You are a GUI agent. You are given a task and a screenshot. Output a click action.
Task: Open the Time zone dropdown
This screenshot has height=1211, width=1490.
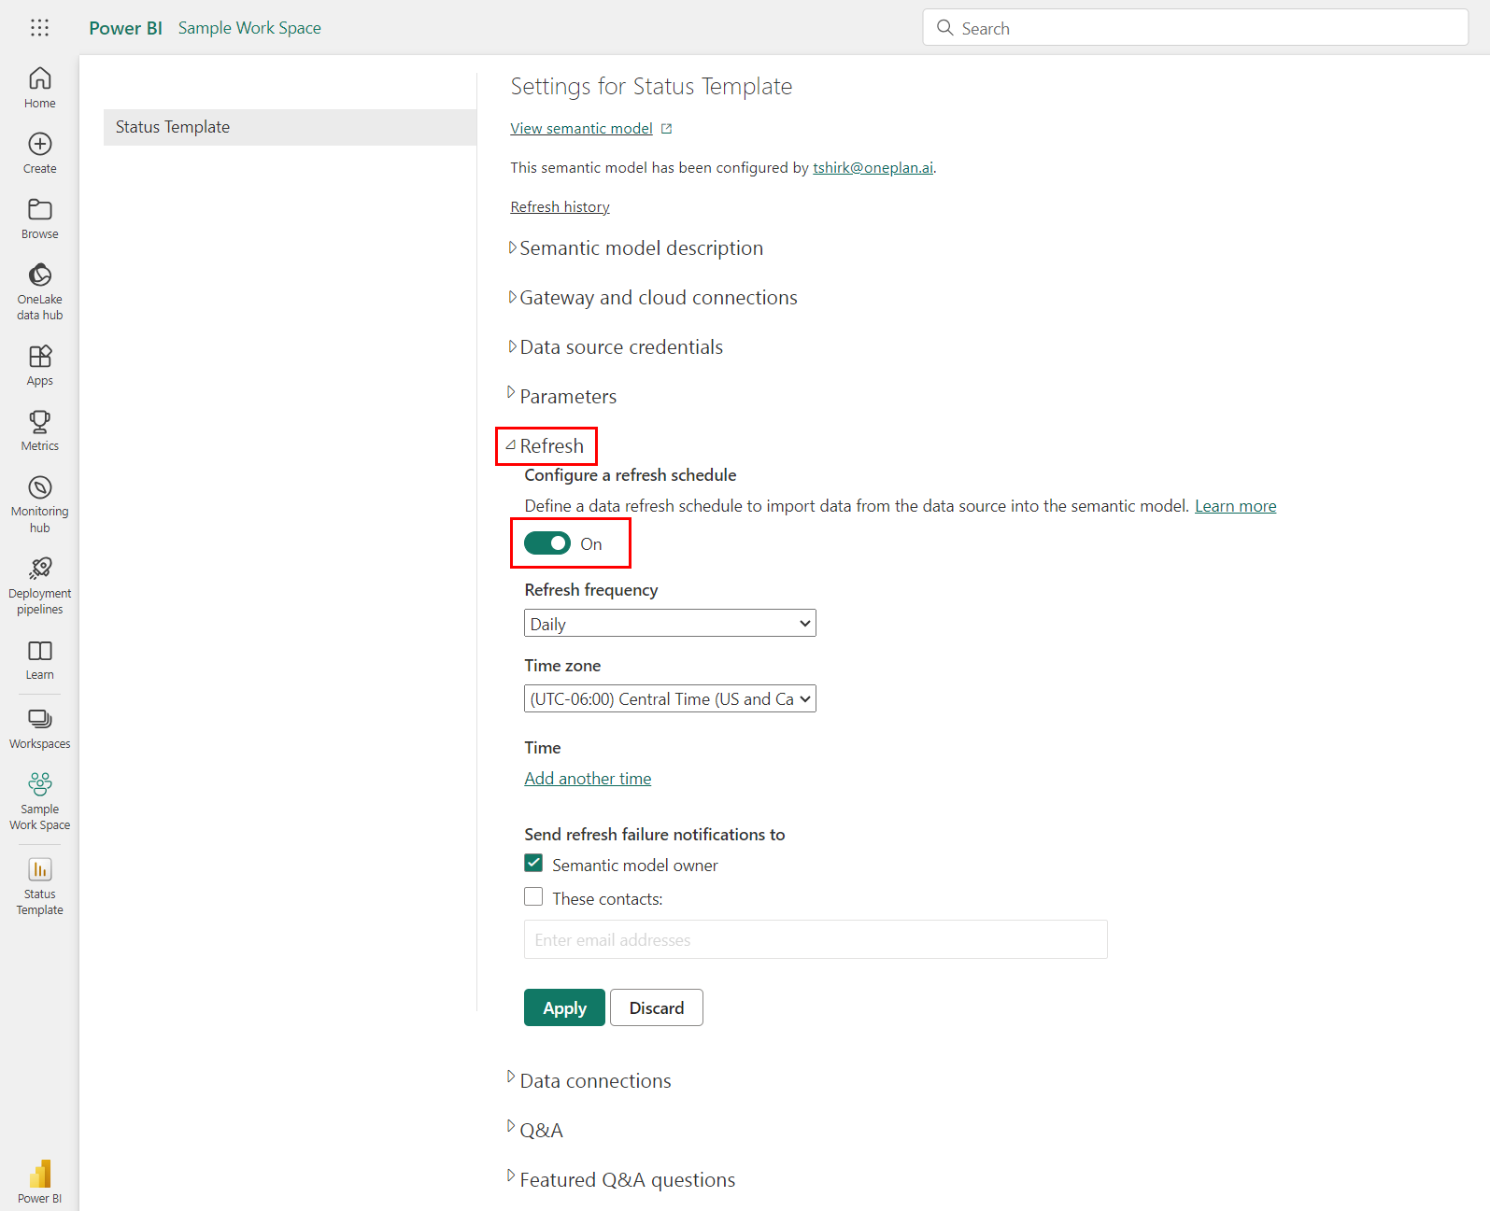[670, 698]
